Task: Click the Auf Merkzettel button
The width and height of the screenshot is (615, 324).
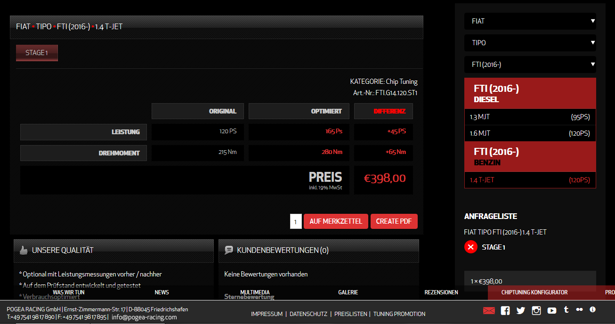Action: click(x=336, y=221)
